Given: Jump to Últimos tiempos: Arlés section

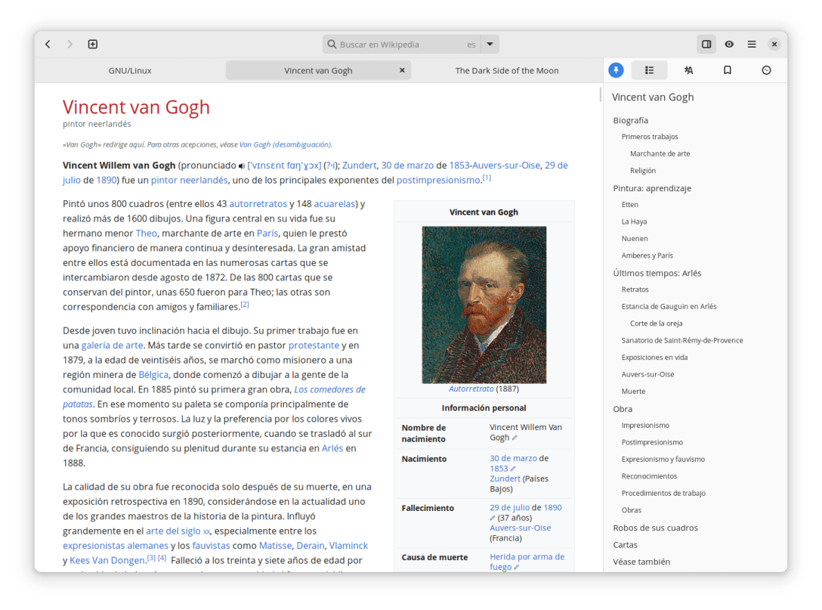Looking at the screenshot, I should tap(657, 273).
